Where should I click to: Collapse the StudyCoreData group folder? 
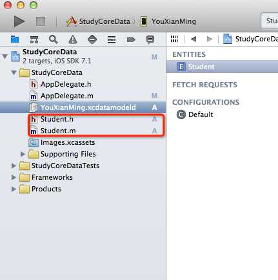coord(14,72)
